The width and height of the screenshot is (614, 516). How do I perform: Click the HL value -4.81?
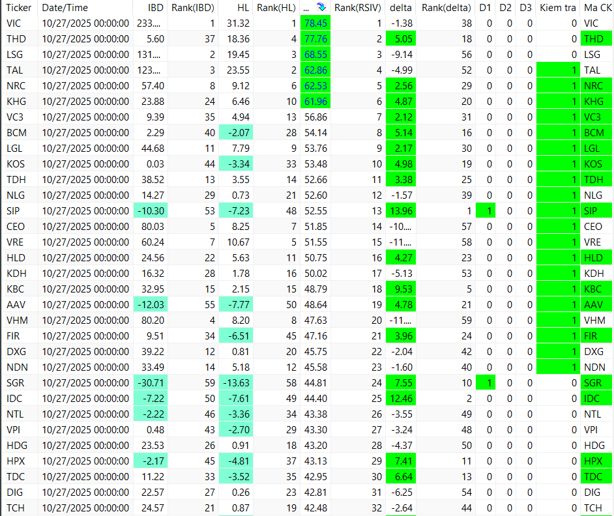click(x=236, y=461)
